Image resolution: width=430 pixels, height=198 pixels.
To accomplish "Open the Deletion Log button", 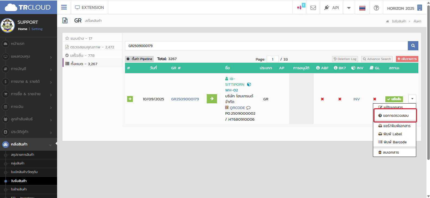I will click(345, 59).
